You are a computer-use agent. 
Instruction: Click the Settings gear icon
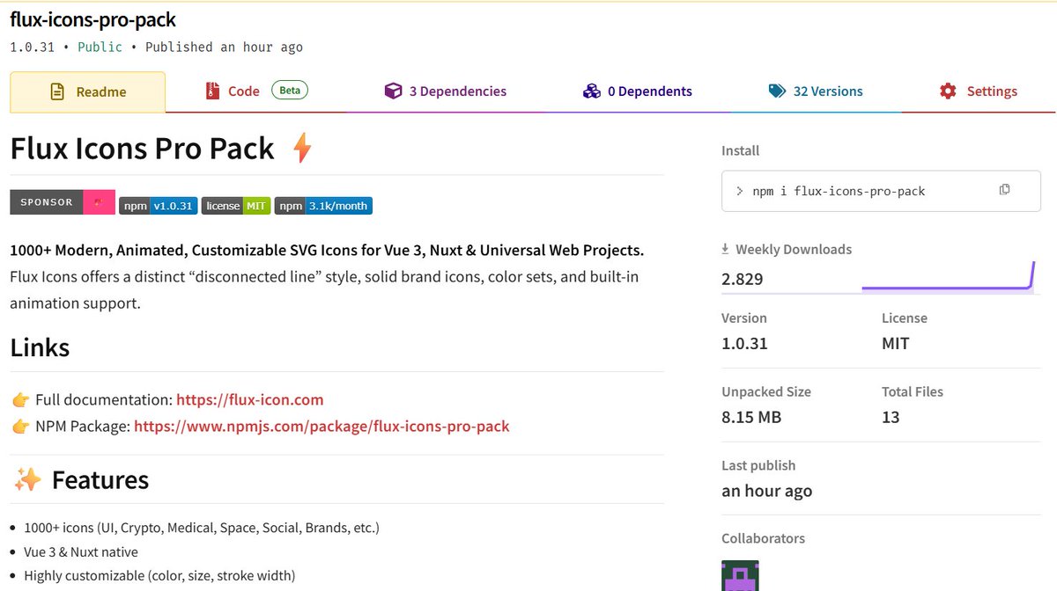point(948,91)
